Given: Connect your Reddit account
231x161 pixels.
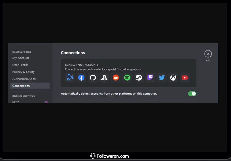Looking at the screenshot, I should click(x=116, y=78).
